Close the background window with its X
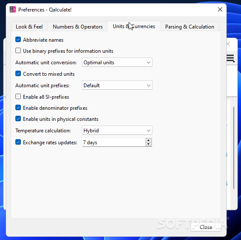 [x=228, y=44]
